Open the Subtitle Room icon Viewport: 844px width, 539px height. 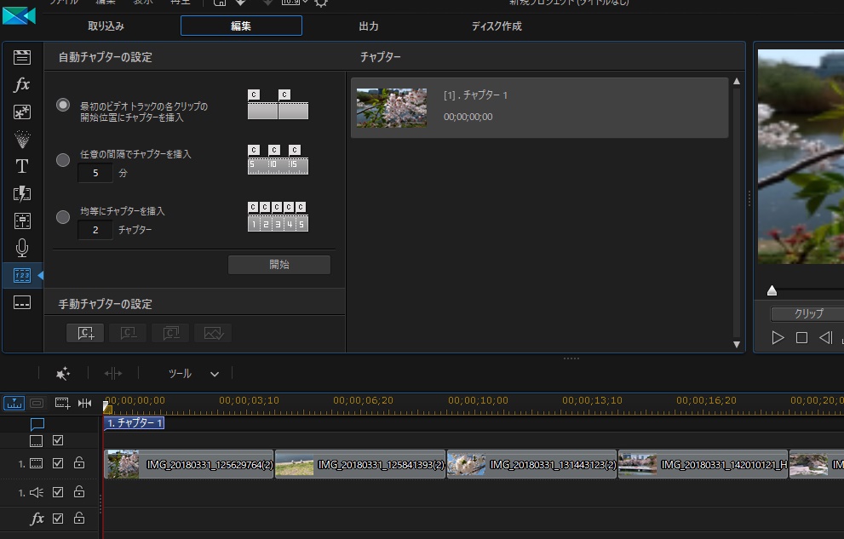pos(22,302)
